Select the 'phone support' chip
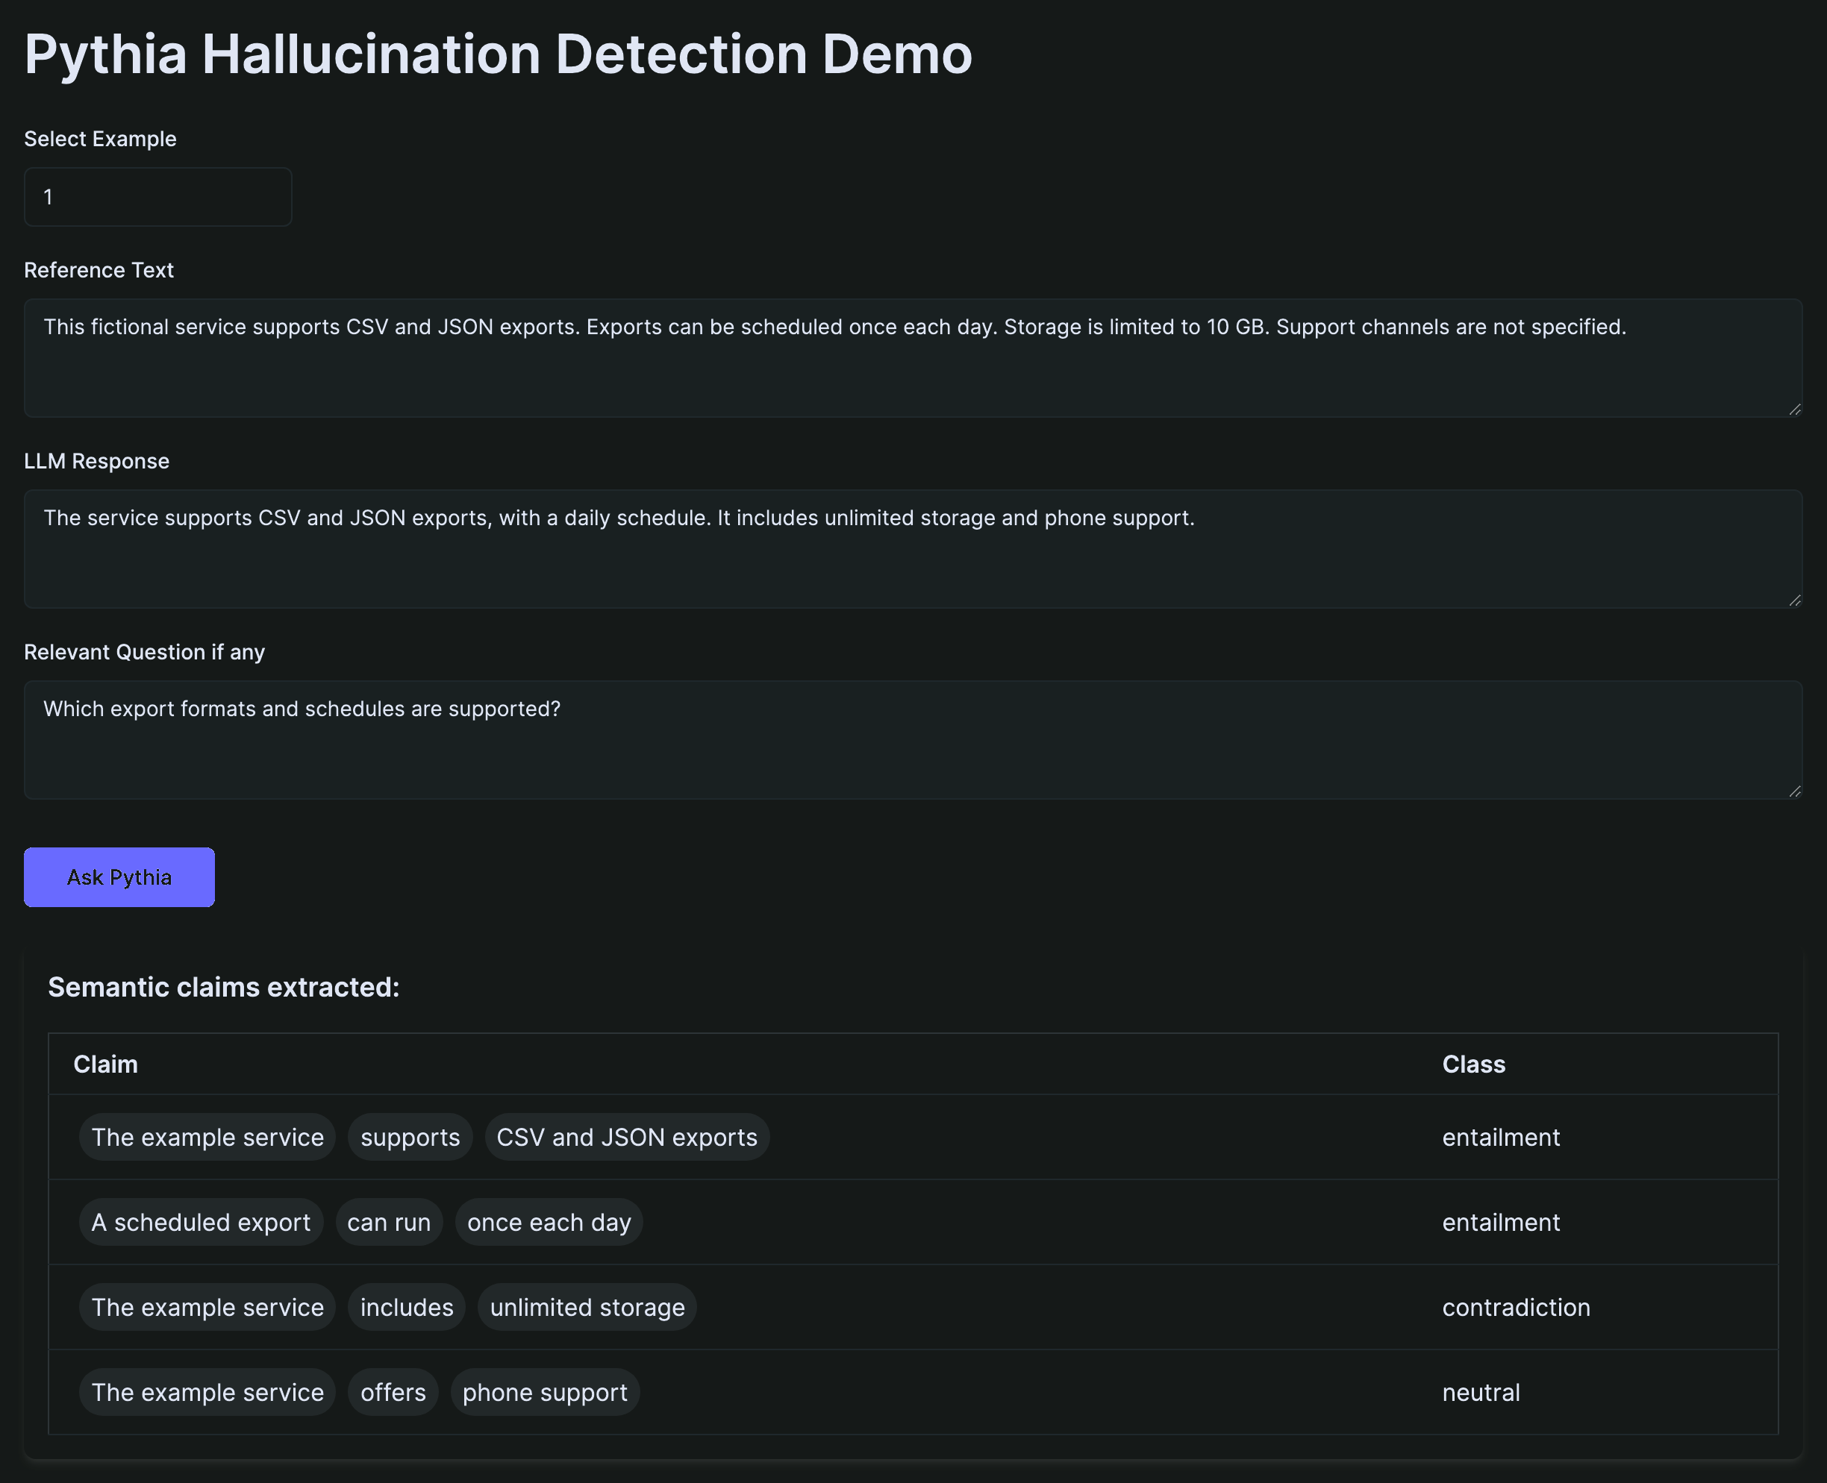The image size is (1827, 1483). [x=546, y=1391]
